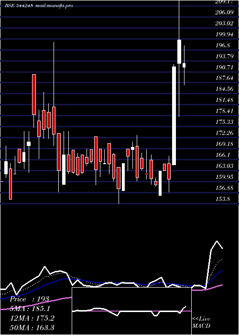Click the BSE 544248 symbol label
The width and height of the screenshot is (239, 335).
pyautogui.click(x=19, y=6)
